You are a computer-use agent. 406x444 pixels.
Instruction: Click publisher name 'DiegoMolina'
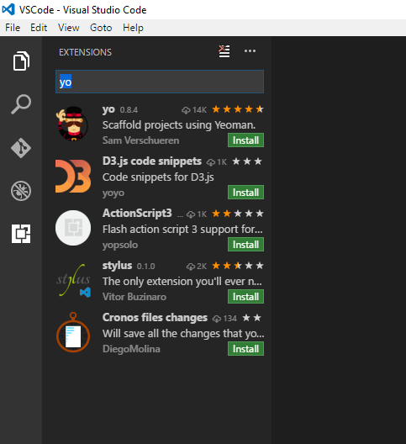click(131, 349)
